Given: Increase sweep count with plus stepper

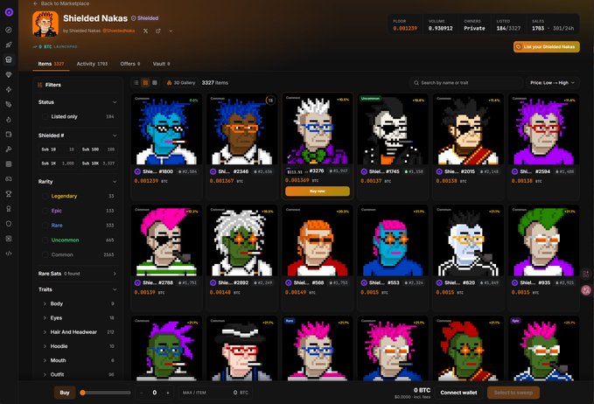Looking at the screenshot, I should pyautogui.click(x=168, y=393).
